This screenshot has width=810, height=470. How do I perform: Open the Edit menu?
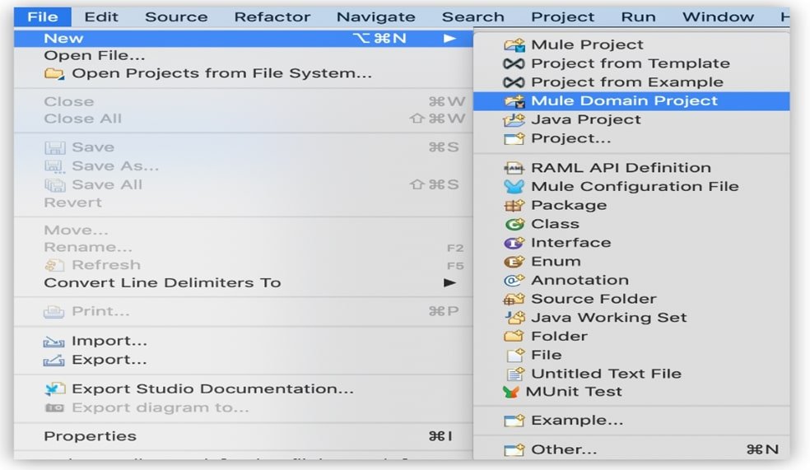click(x=101, y=16)
